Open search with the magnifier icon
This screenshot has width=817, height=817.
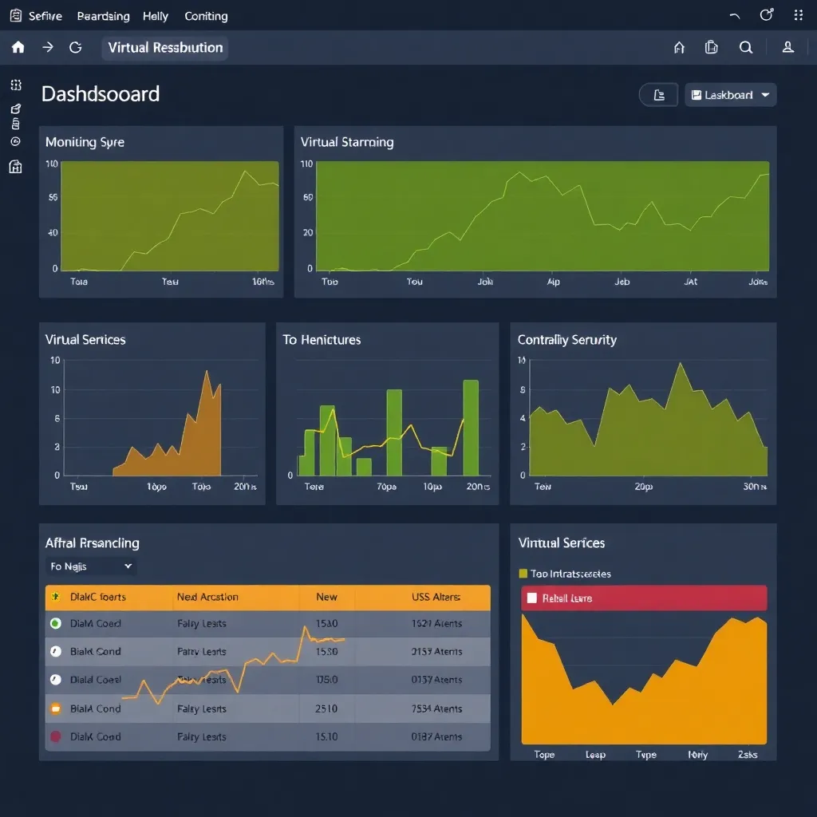(746, 47)
